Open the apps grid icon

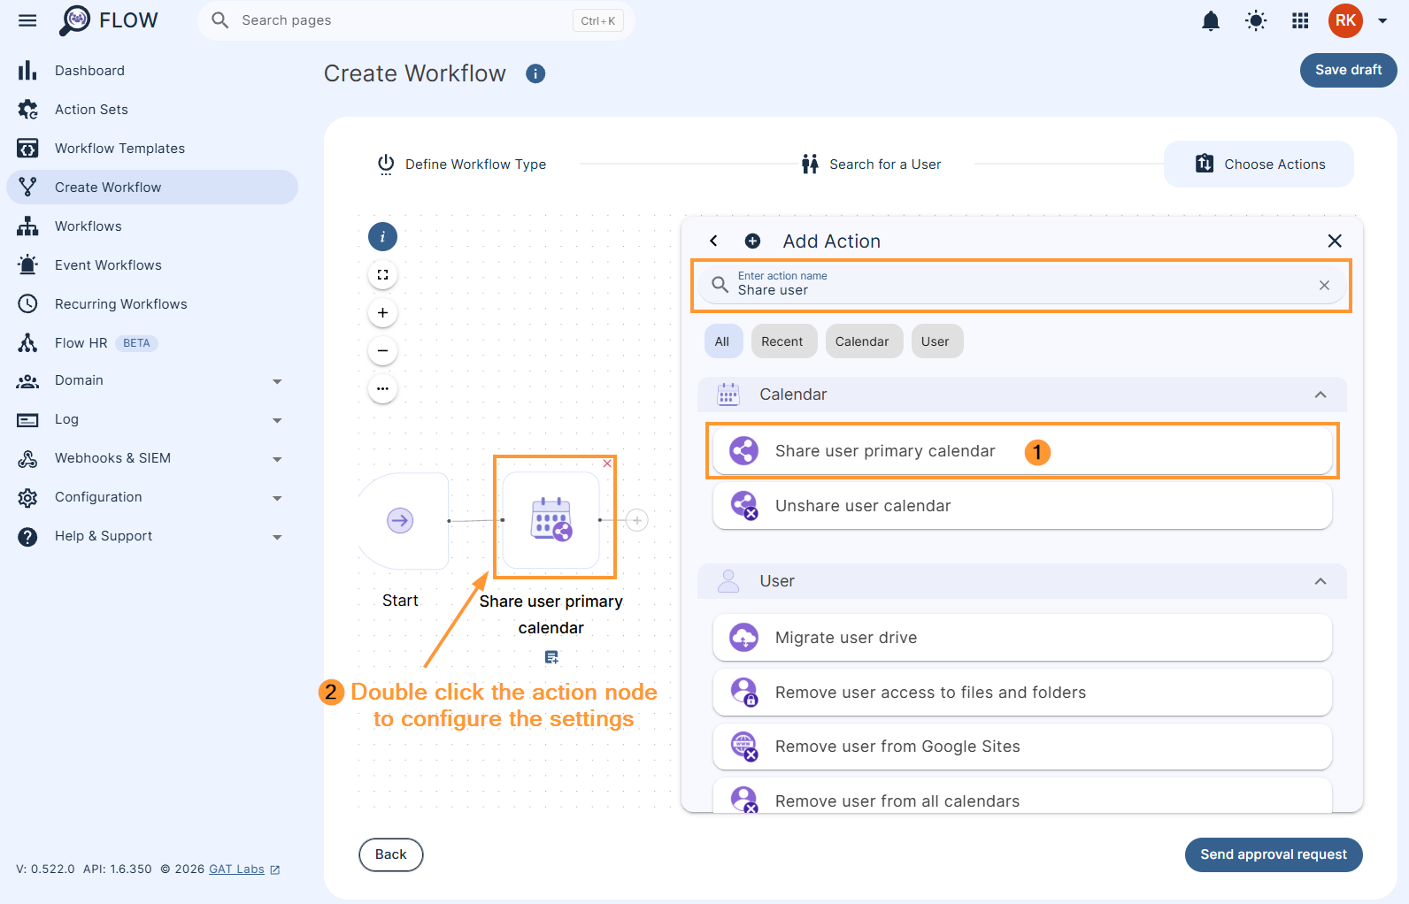[x=1300, y=20]
